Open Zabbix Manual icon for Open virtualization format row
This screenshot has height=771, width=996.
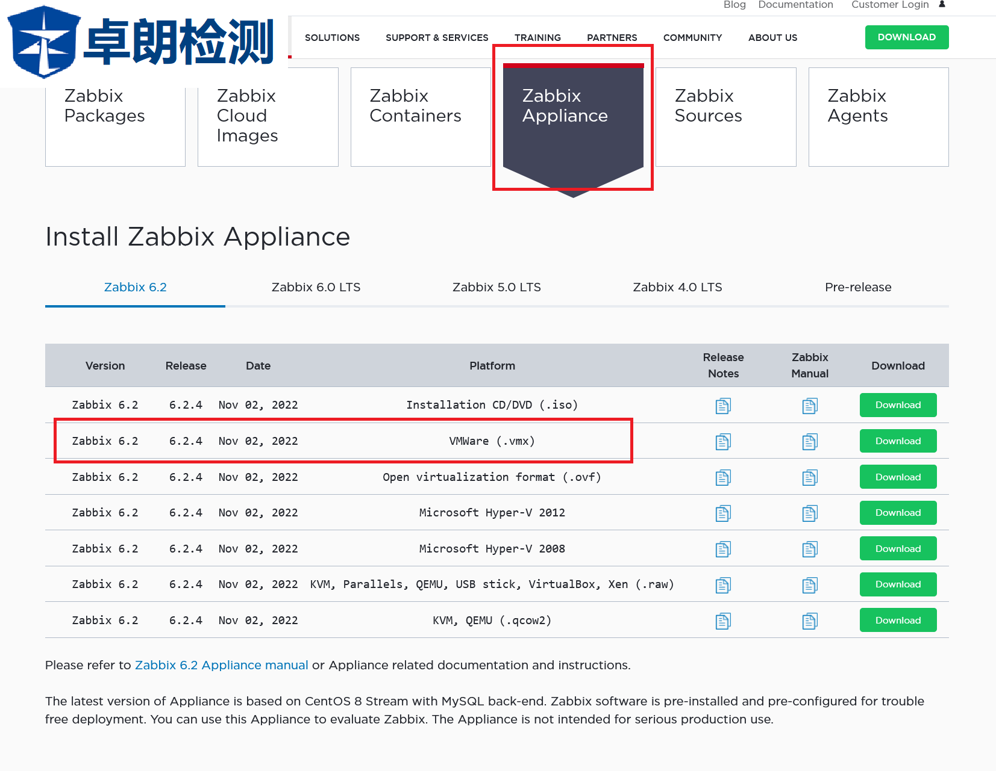pos(810,477)
